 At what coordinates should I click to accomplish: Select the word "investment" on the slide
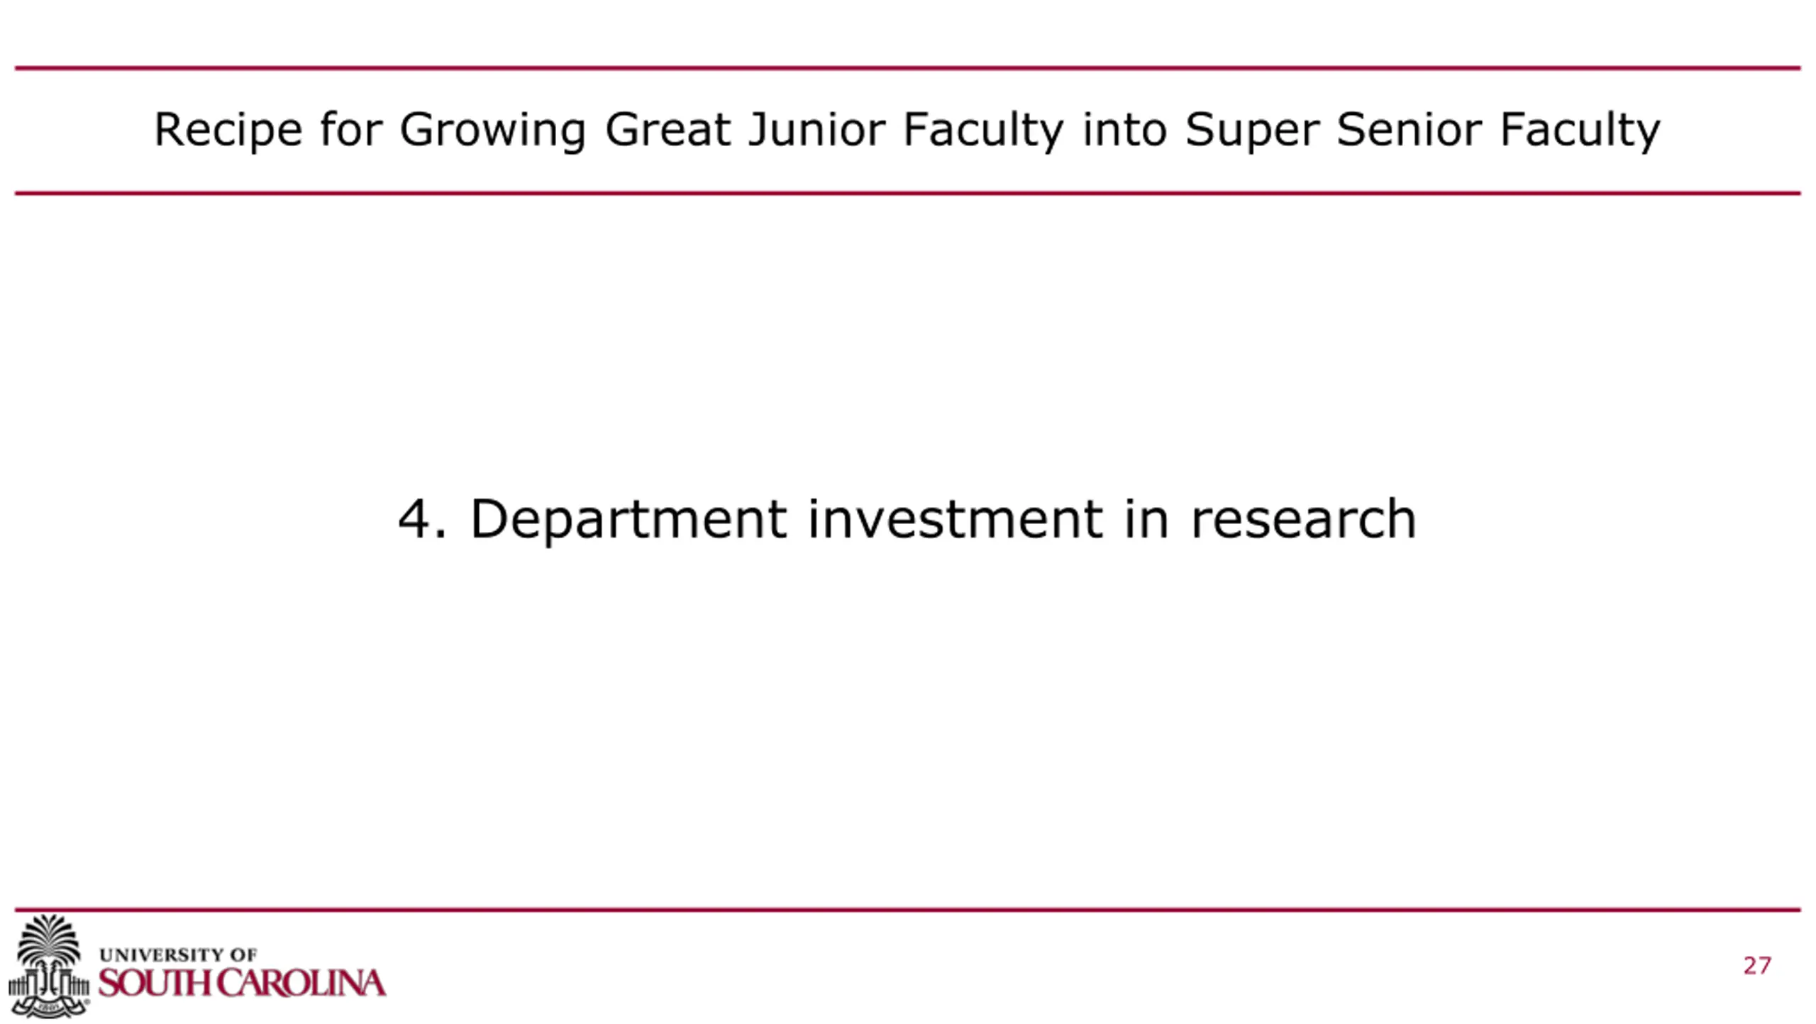click(x=956, y=519)
